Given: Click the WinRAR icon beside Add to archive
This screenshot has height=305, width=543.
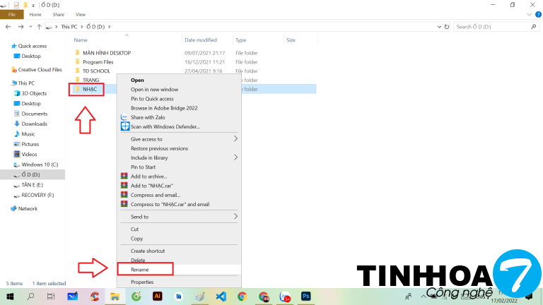Looking at the screenshot, I should [125, 176].
